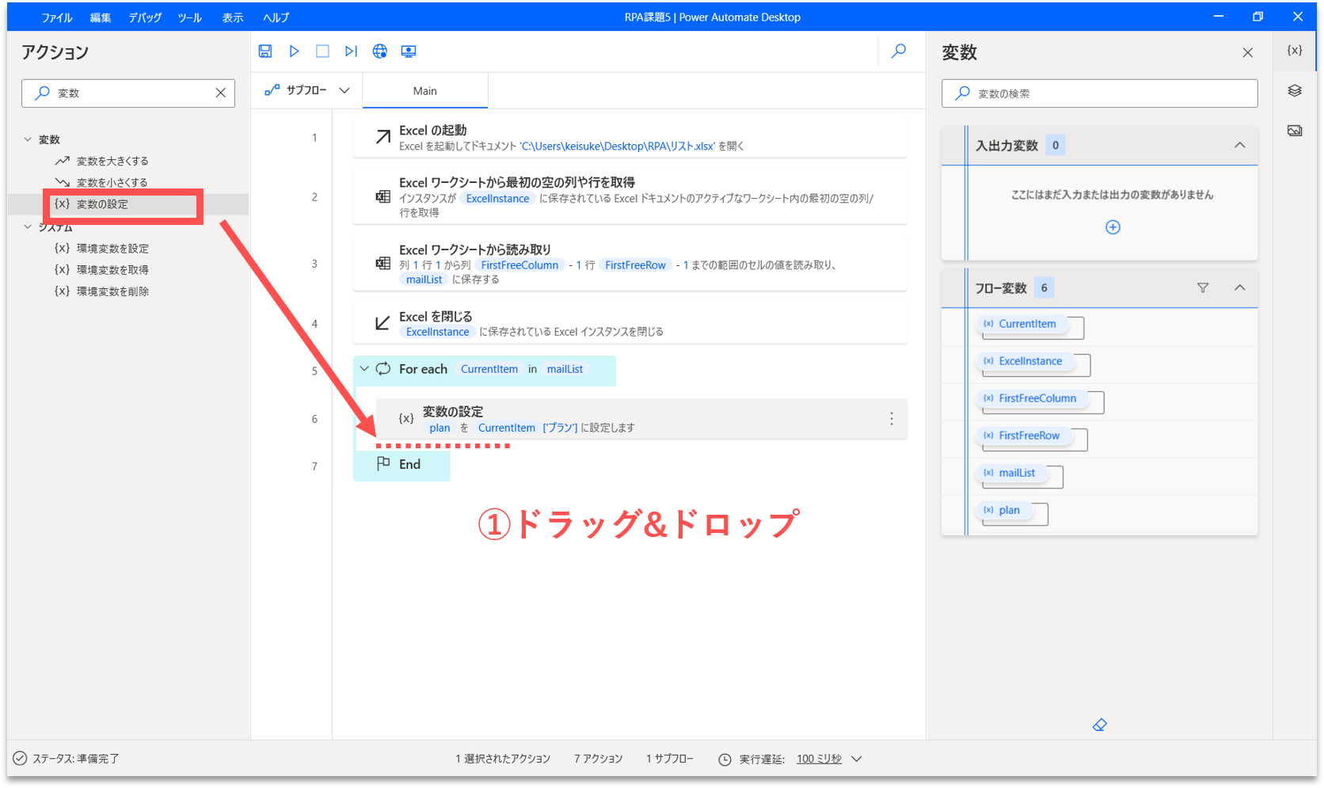Click the Stop flow icon

(x=322, y=51)
